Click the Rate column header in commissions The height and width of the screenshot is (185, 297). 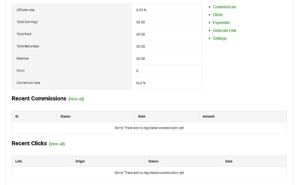tap(142, 116)
